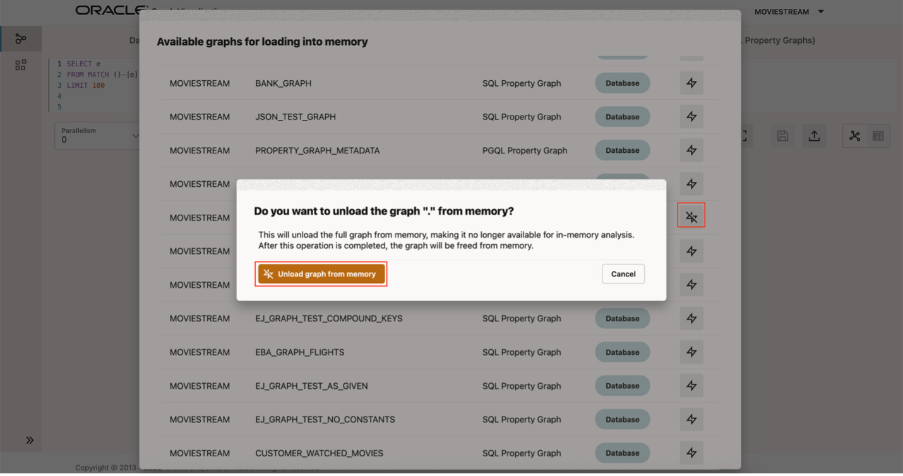This screenshot has width=903, height=476.
Task: Switch to graph visualization view
Action: point(854,136)
